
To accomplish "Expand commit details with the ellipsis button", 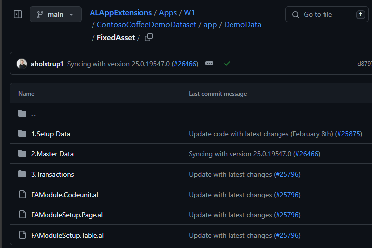I will [x=209, y=63].
